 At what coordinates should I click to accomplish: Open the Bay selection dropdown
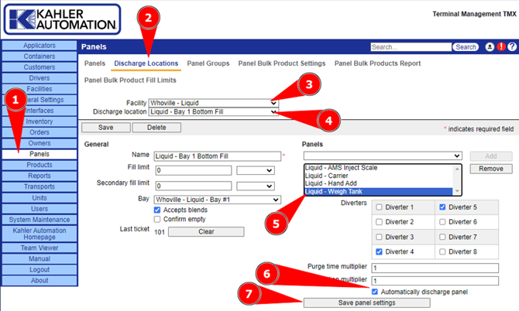coord(218,200)
